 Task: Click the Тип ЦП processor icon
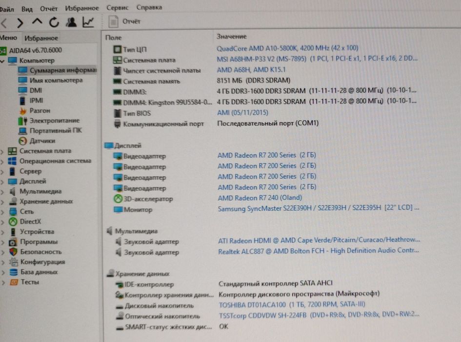tap(117, 49)
